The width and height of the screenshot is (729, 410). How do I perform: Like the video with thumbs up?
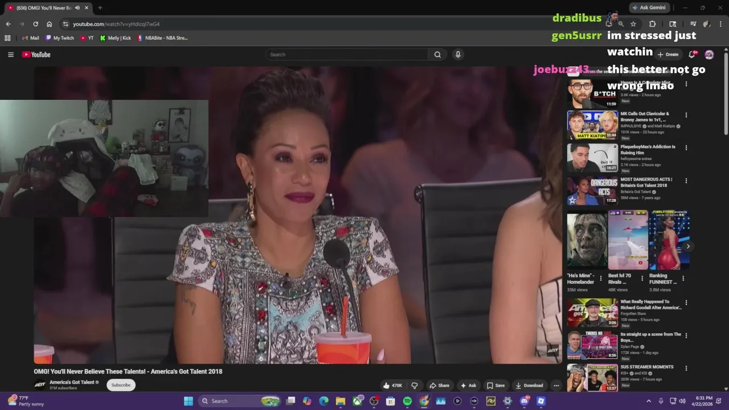393,386
